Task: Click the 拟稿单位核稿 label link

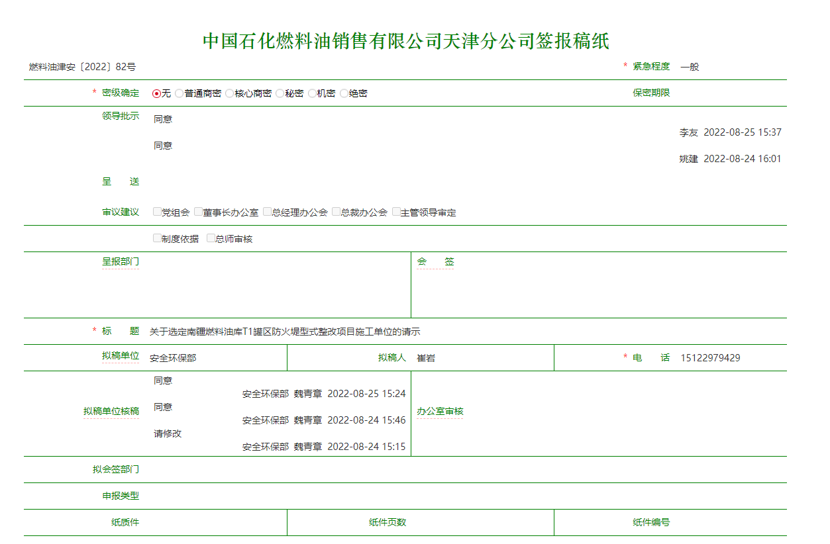Action: click(111, 412)
